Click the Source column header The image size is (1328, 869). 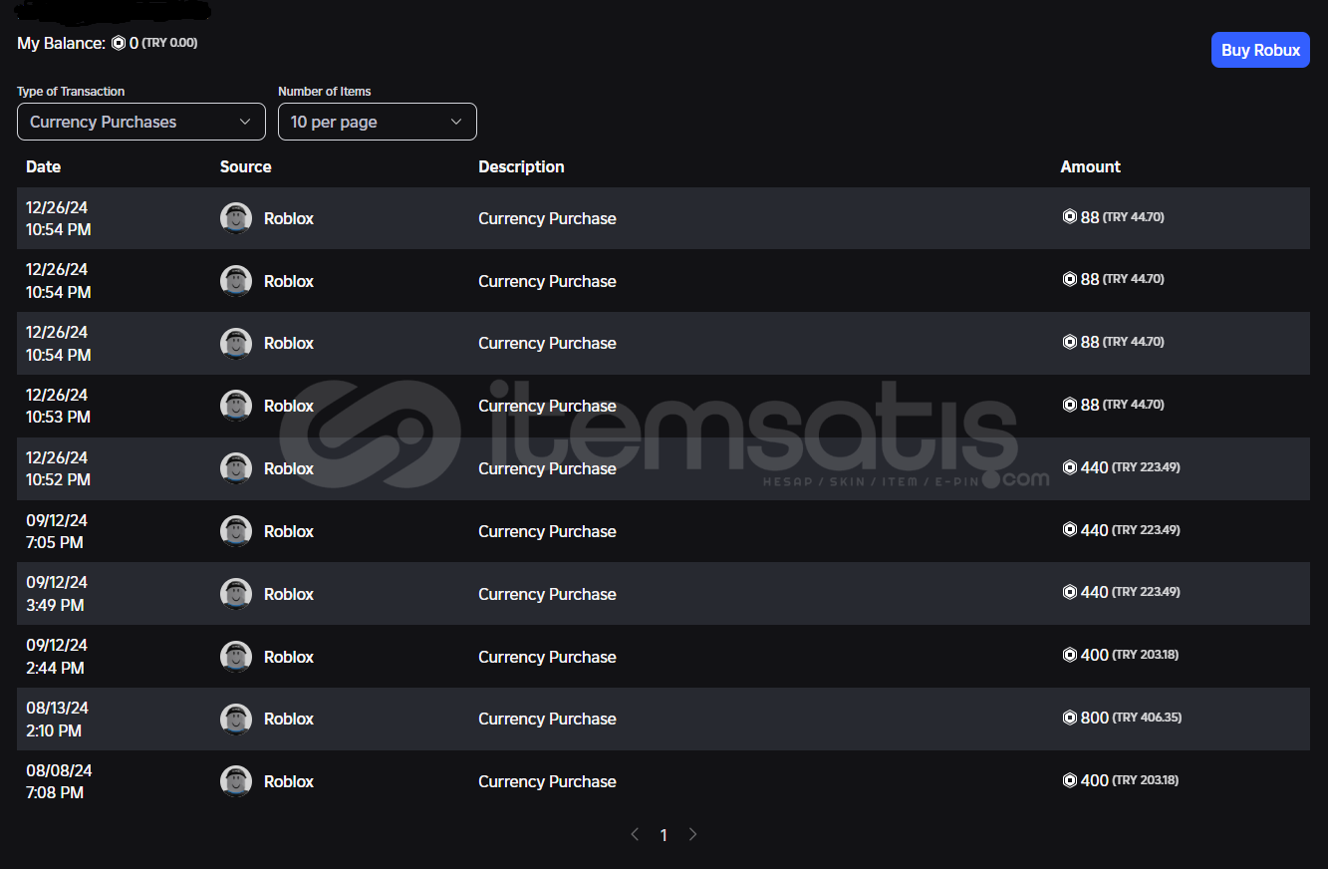point(246,166)
